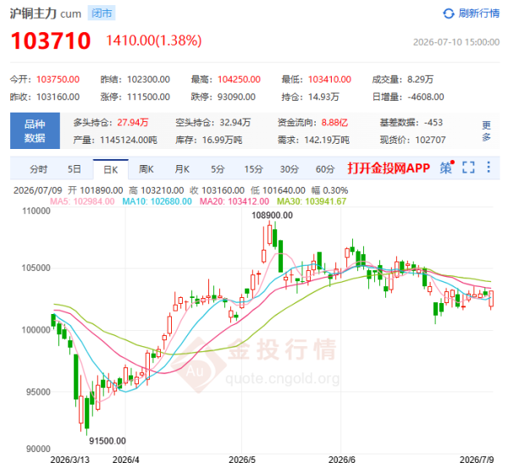This screenshot has width=508, height=463.
Task: Select the 周K tab
Action: pyautogui.click(x=146, y=169)
